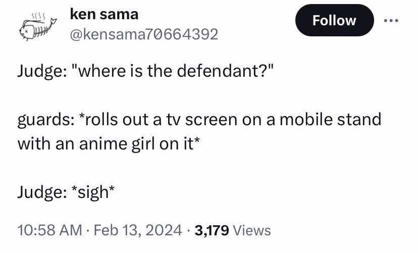Click the number 3,179 in the footer
The height and width of the screenshot is (253, 418).
tap(212, 230)
